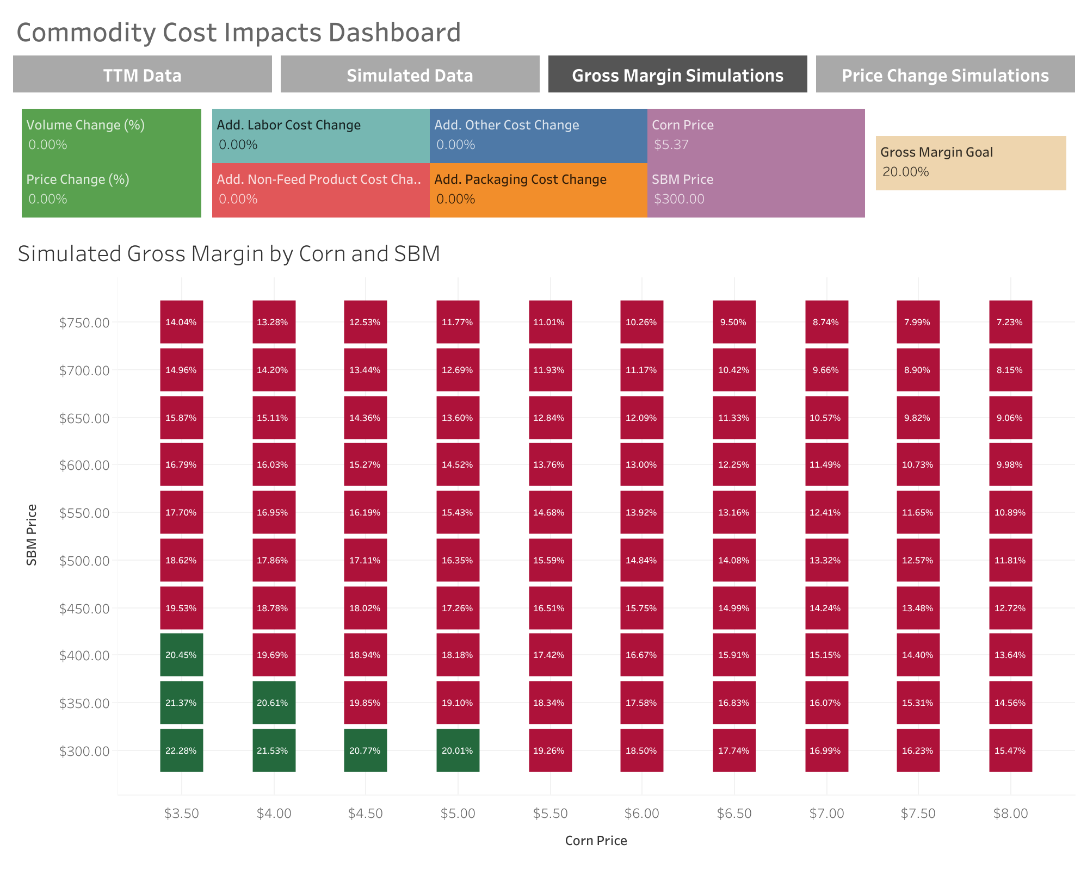1087x869 pixels.
Task: Open the TTM Data tab
Action: (143, 75)
